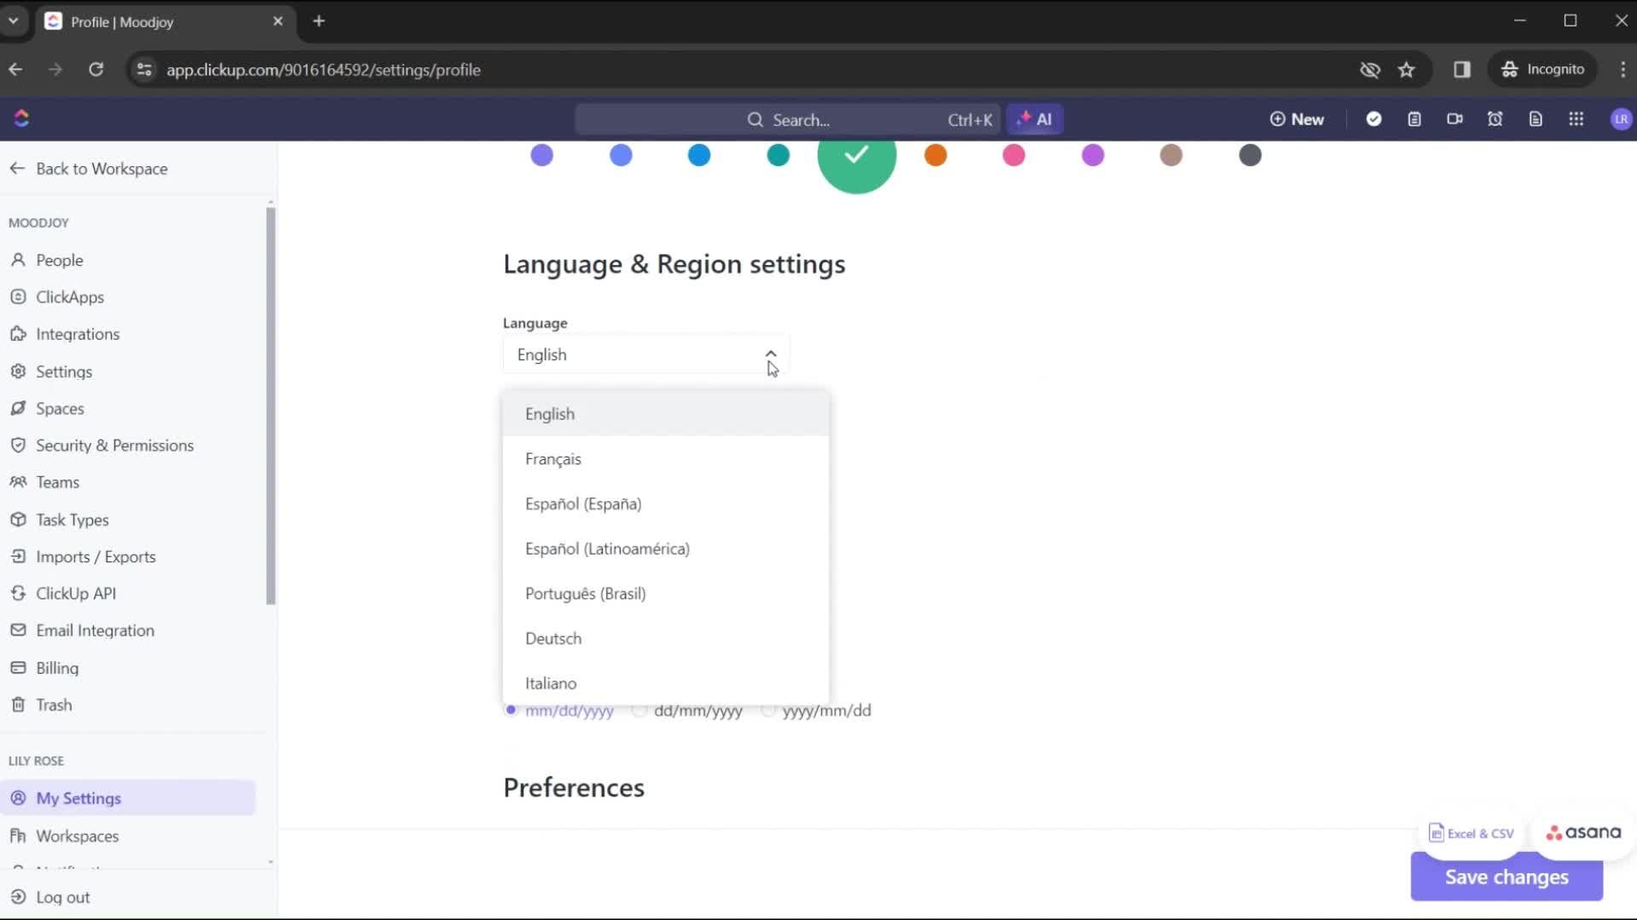Screen dimensions: 1637x920
Task: Navigate to Integrations settings
Action: click(78, 332)
